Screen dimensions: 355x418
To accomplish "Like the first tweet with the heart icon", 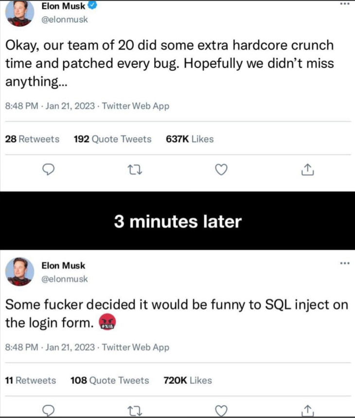I will pyautogui.click(x=221, y=169).
